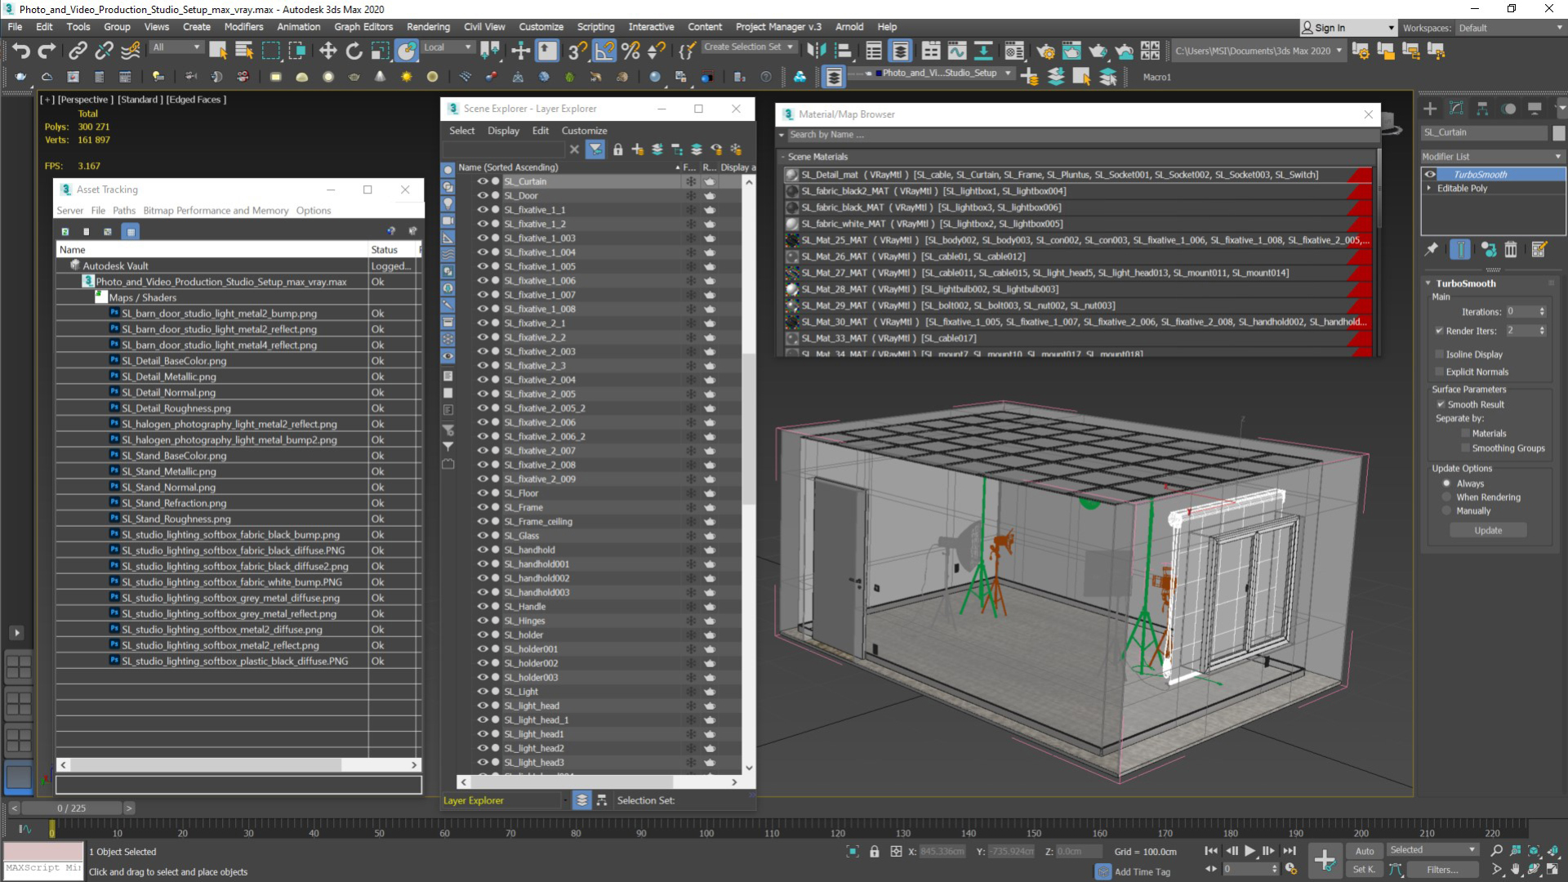Open the All selection filter dropdown
Image resolution: width=1568 pixels, height=882 pixels.
[176, 47]
